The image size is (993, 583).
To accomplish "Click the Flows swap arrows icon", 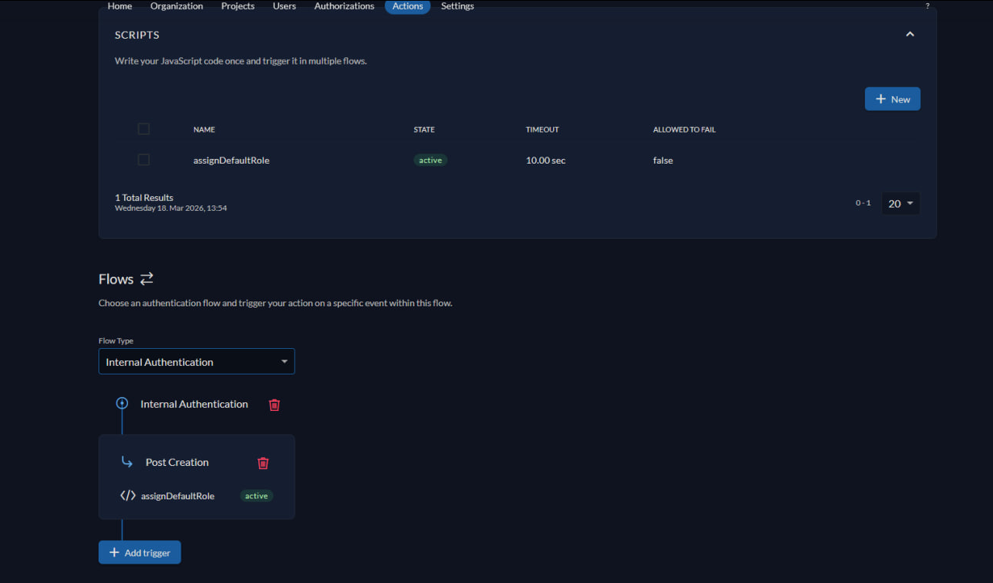I will click(x=147, y=278).
